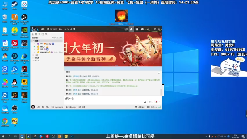Collapse the 城堡 channel in the tree
The width and height of the screenshot is (247, 139).
pyautogui.click(x=33, y=41)
